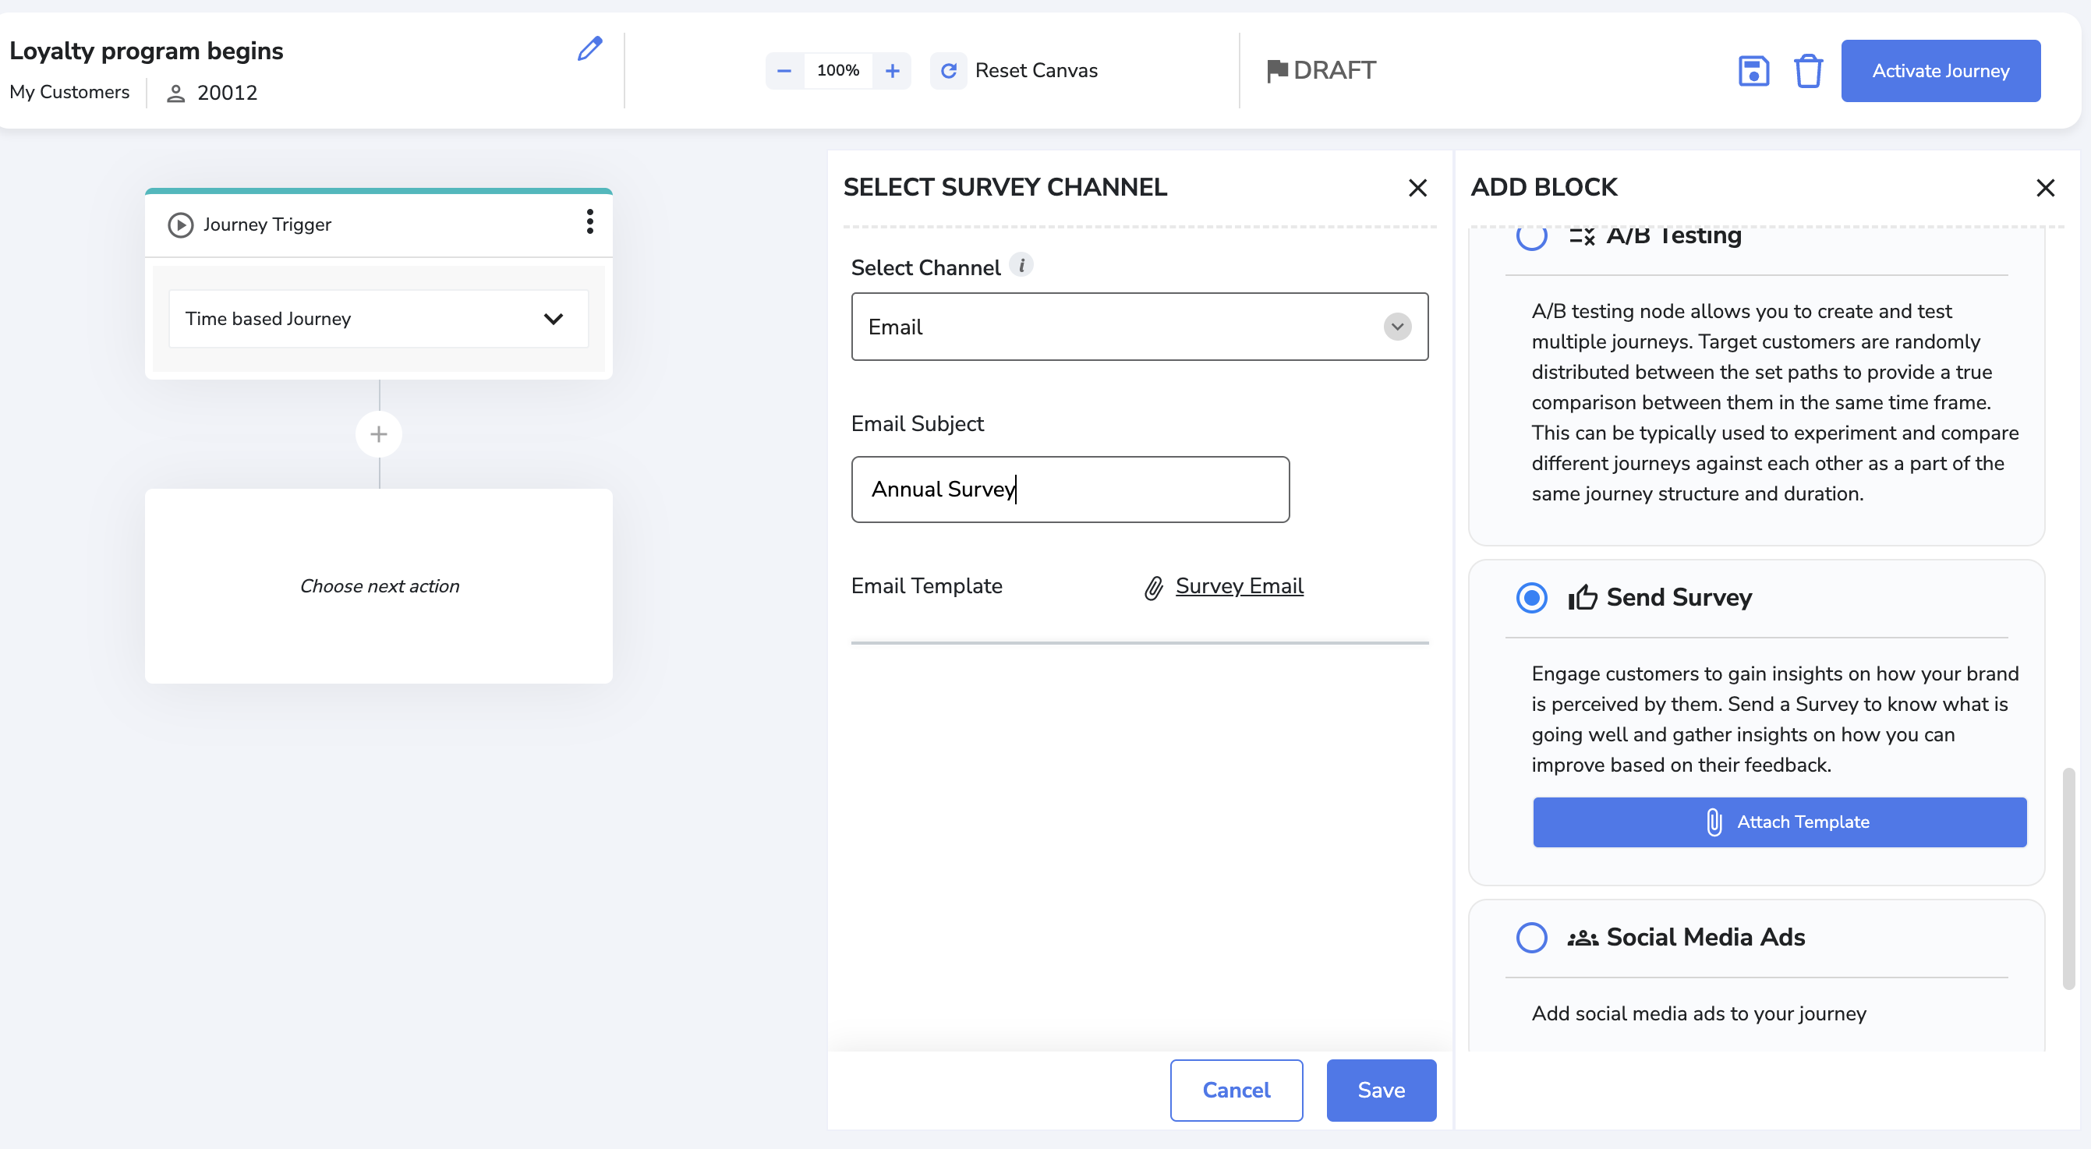Click the Journey Trigger heading text
This screenshot has height=1149, width=2091.
tap(267, 224)
